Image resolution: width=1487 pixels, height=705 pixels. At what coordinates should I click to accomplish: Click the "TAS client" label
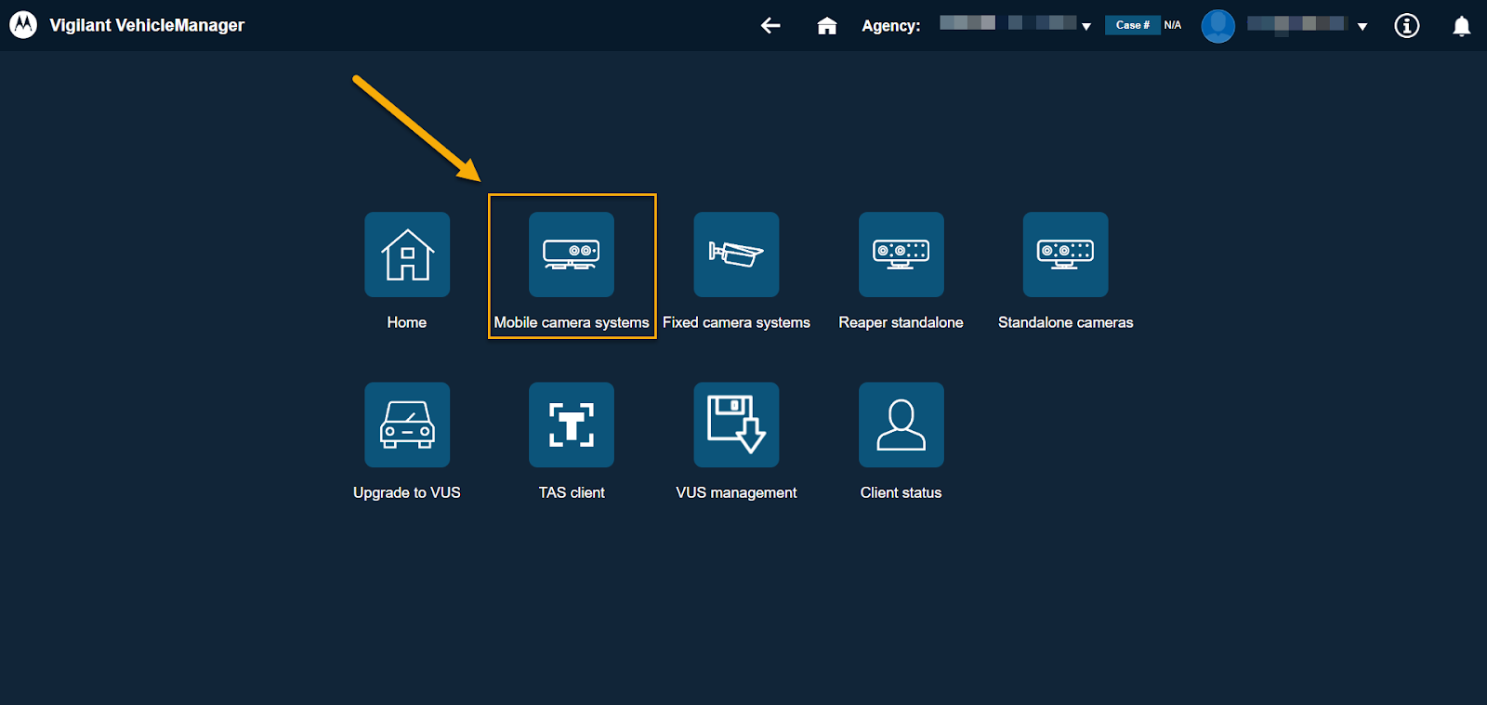[572, 492]
